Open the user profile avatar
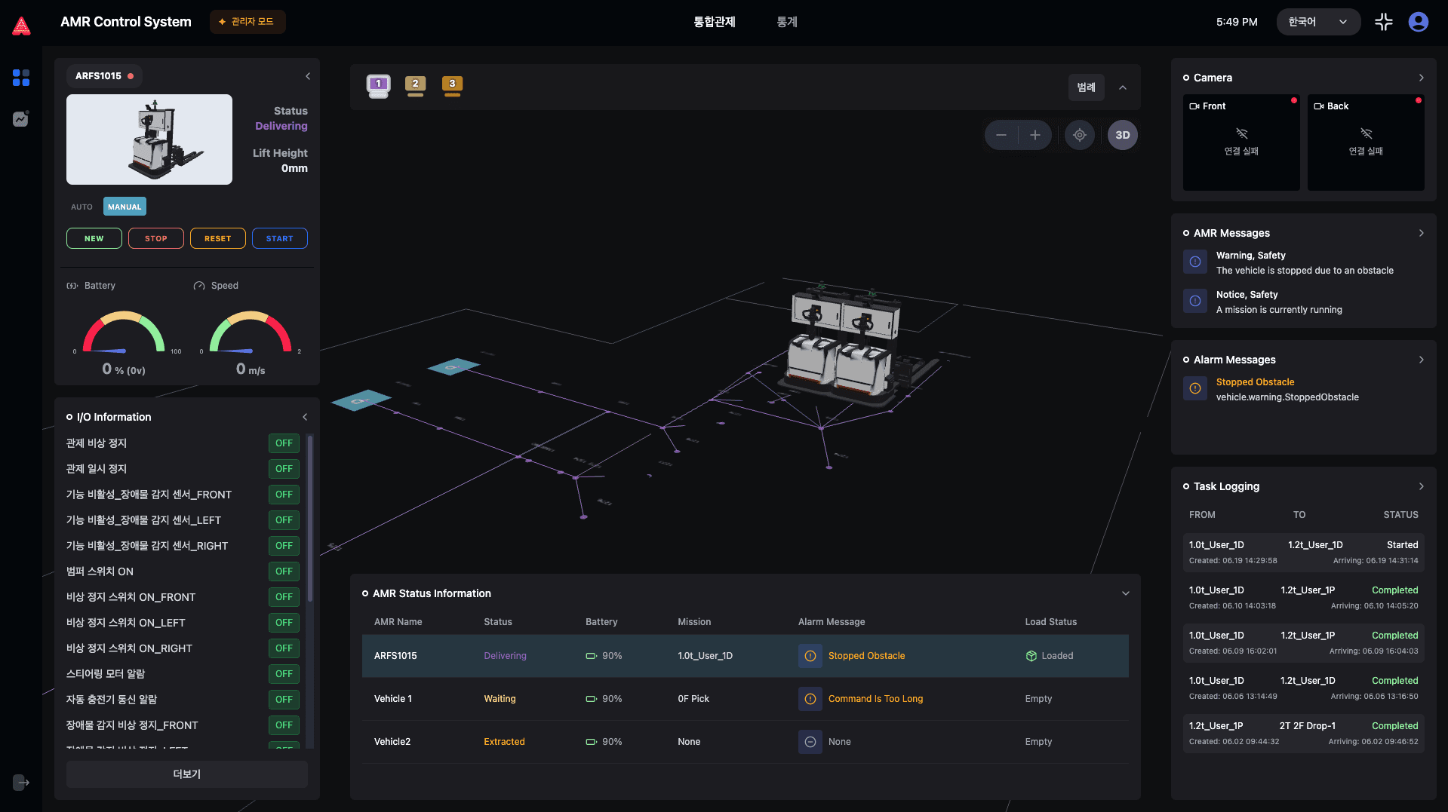This screenshot has height=812, width=1448. pyautogui.click(x=1419, y=22)
